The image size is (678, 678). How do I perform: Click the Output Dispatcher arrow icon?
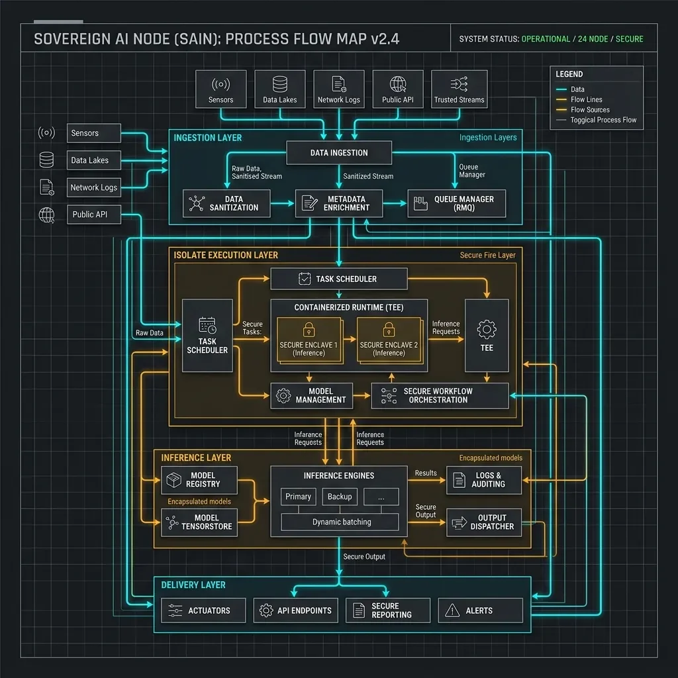tap(460, 522)
